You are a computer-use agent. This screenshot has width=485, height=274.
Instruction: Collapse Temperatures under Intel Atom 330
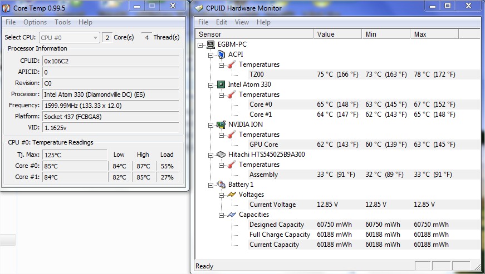tap(222, 95)
